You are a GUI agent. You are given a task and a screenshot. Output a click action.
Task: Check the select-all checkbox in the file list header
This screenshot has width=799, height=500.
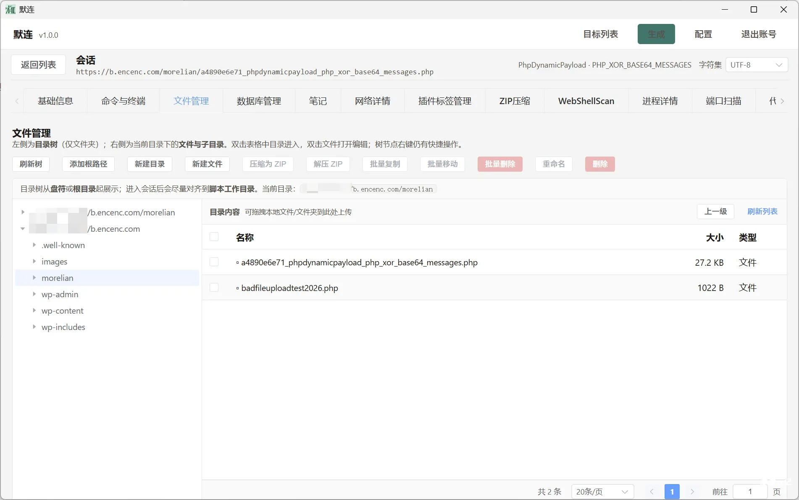[x=214, y=237]
